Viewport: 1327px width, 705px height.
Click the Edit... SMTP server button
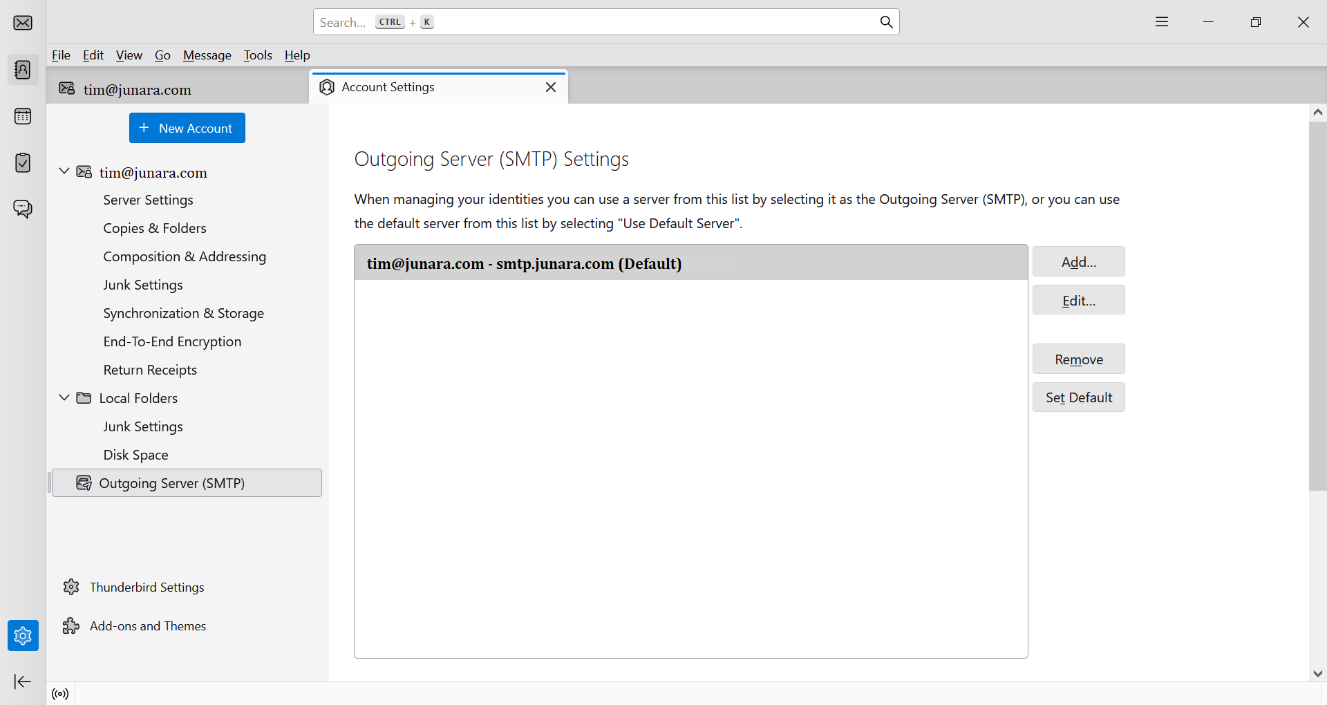1078,300
